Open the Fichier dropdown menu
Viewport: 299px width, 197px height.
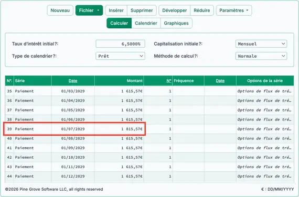(89, 10)
